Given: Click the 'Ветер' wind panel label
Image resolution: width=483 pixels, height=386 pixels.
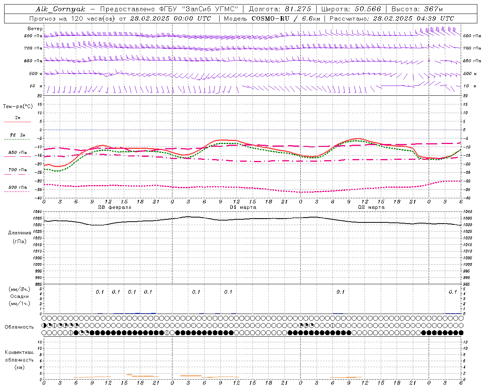Looking at the screenshot, I should [35, 29].
